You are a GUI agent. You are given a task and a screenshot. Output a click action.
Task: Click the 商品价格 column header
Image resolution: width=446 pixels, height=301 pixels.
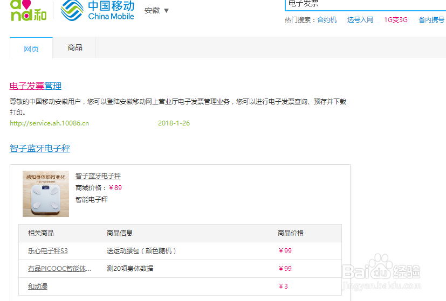(x=291, y=233)
